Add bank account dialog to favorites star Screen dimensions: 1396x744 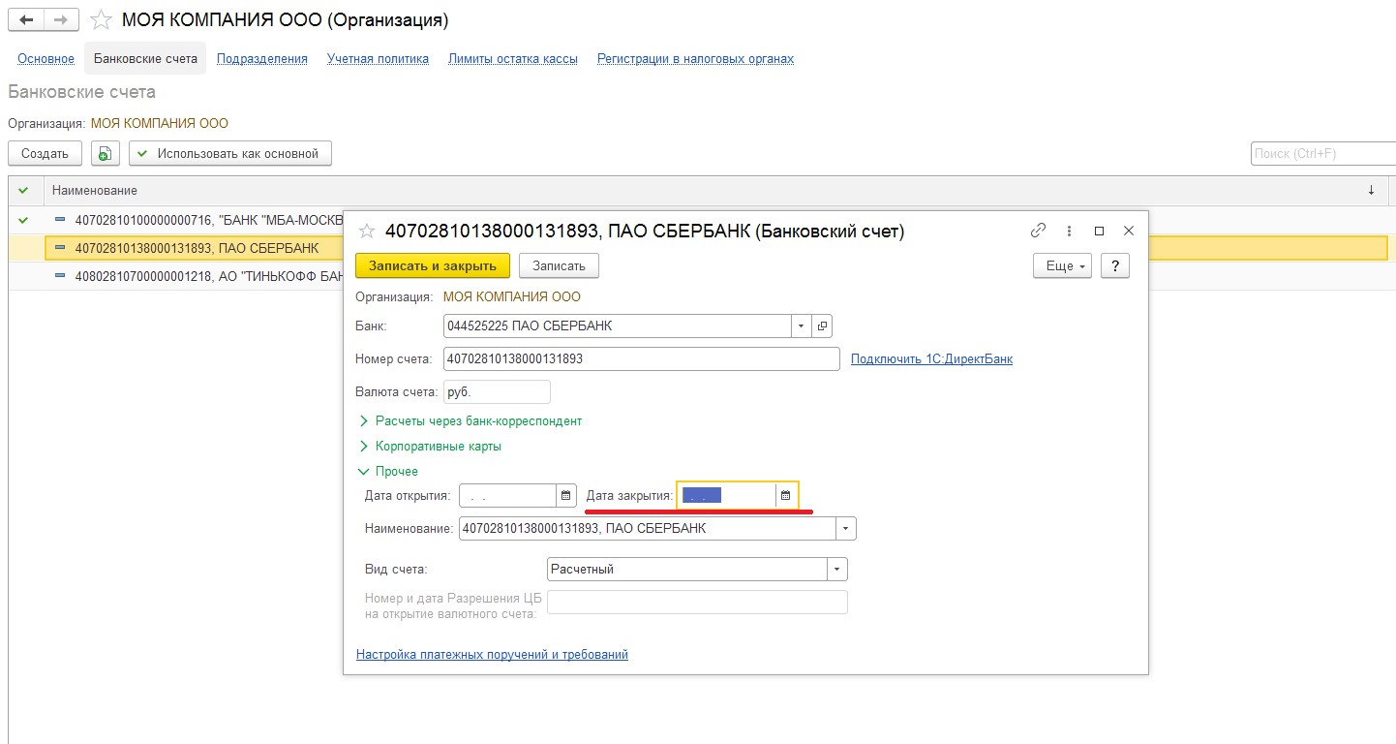coord(367,232)
